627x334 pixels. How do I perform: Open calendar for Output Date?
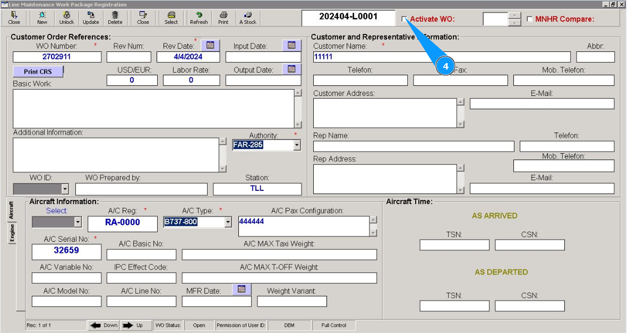point(292,69)
